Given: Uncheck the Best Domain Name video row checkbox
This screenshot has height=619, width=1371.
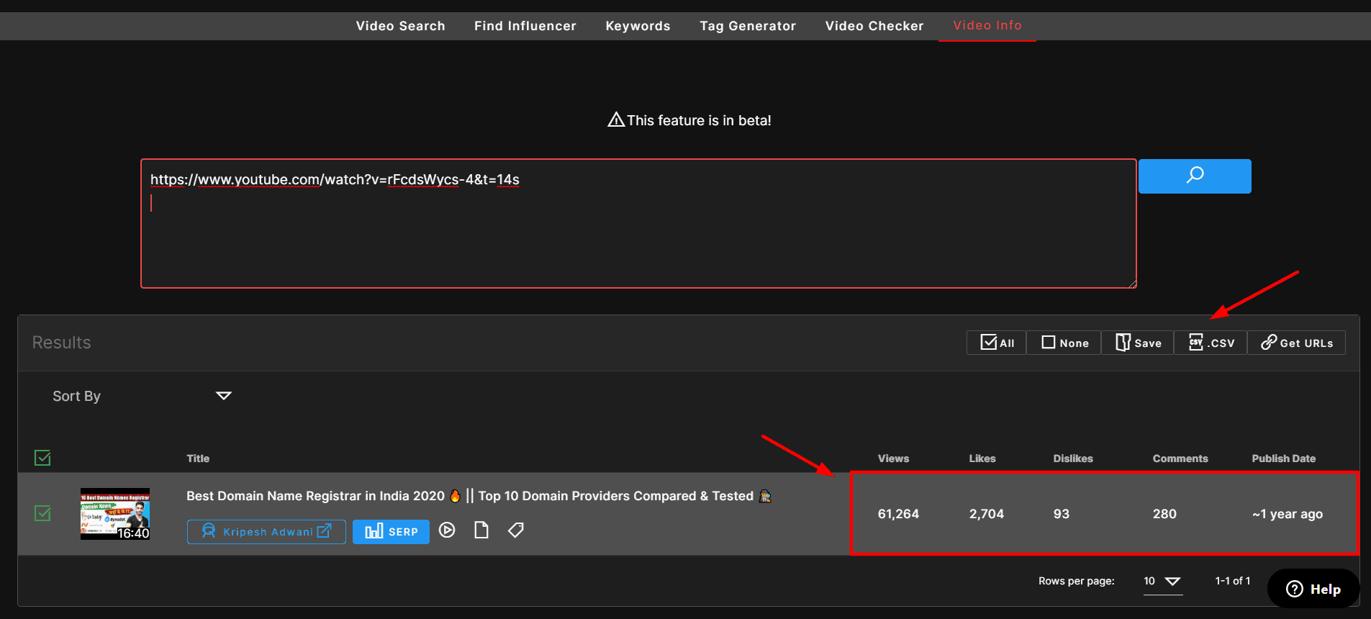Looking at the screenshot, I should (42, 513).
